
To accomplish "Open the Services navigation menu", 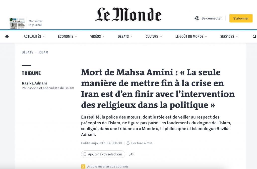I will point(229,37).
